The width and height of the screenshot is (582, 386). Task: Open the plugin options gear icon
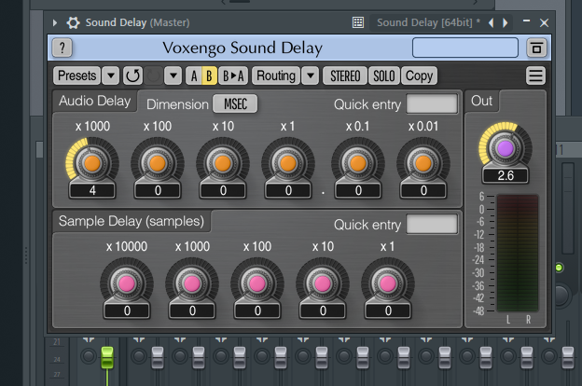point(73,22)
